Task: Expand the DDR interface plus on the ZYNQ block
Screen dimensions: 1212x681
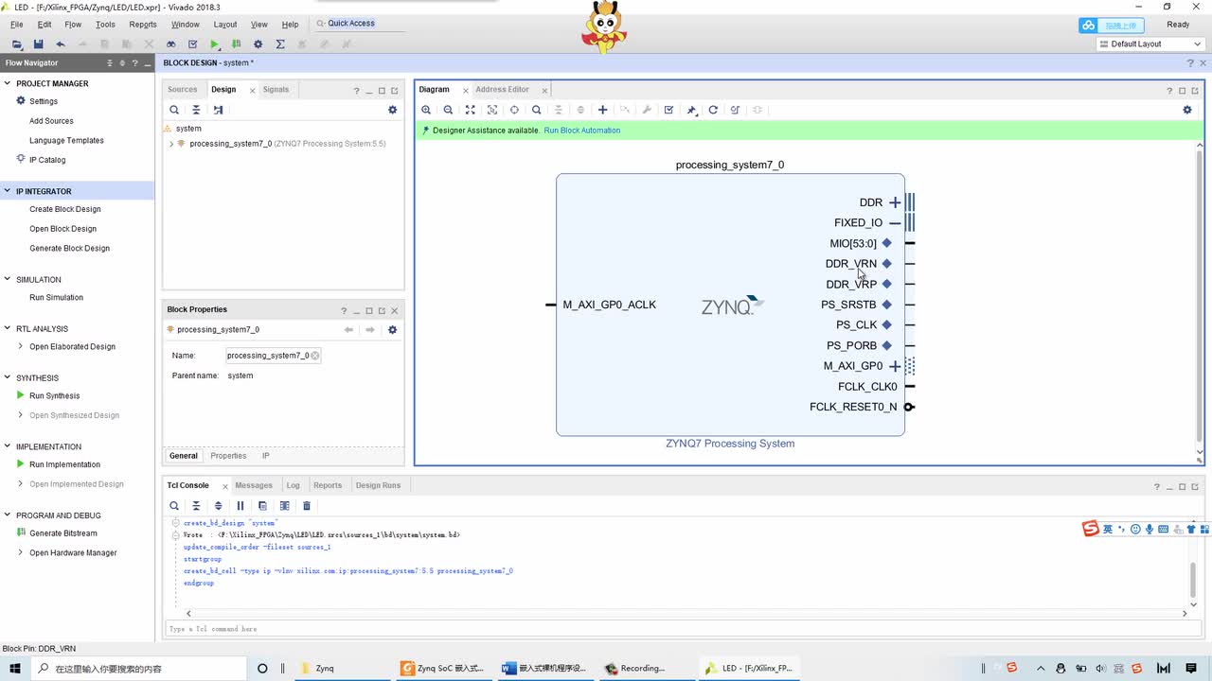Action: pos(895,202)
